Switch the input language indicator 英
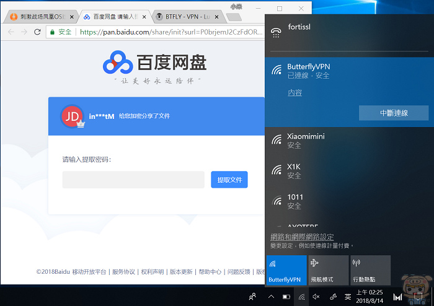 click(348, 297)
